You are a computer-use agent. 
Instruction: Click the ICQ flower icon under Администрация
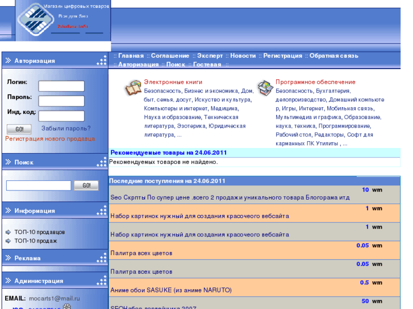(x=66, y=307)
